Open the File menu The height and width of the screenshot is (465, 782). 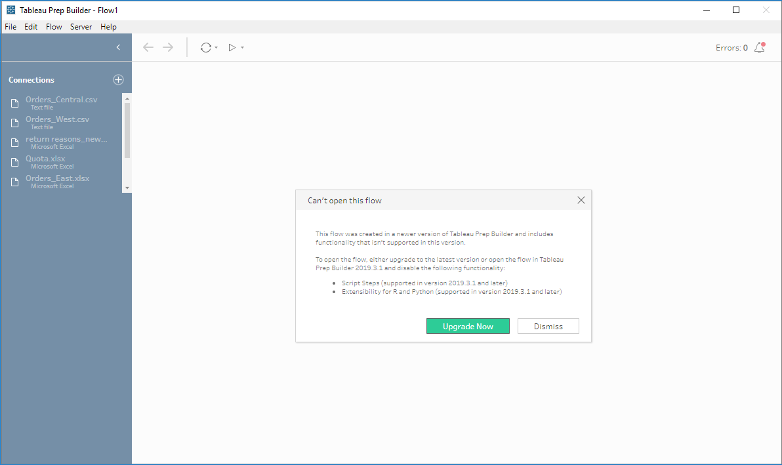[x=10, y=27]
